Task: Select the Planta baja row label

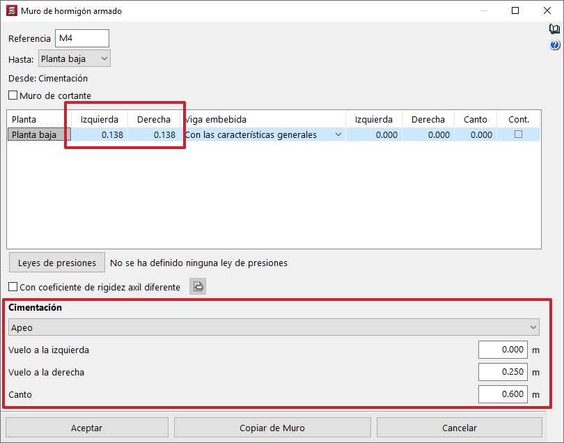Action: click(x=34, y=135)
